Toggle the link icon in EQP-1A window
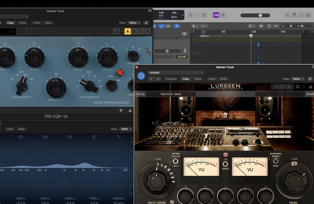 147,23
